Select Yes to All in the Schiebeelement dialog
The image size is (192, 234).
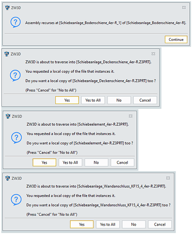coord(70,162)
